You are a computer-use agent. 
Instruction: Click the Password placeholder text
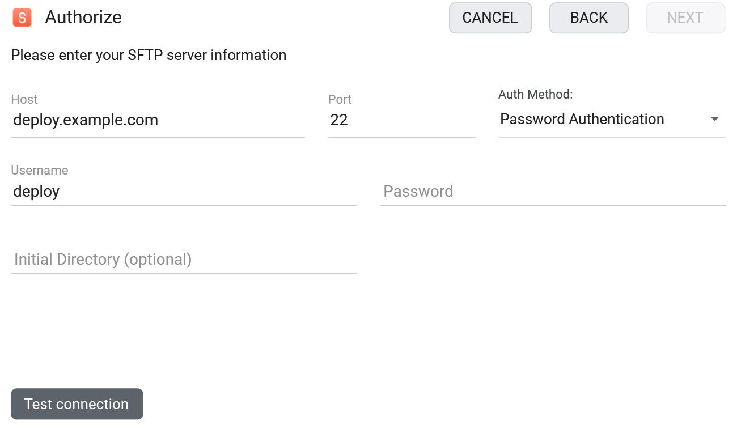coord(418,192)
